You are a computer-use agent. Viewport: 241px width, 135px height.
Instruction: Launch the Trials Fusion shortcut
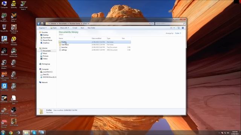tap(4, 40)
